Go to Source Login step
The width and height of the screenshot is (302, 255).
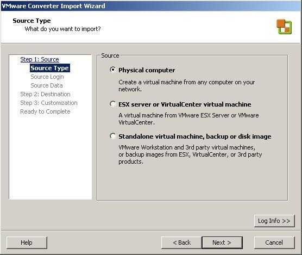pyautogui.click(x=47, y=77)
